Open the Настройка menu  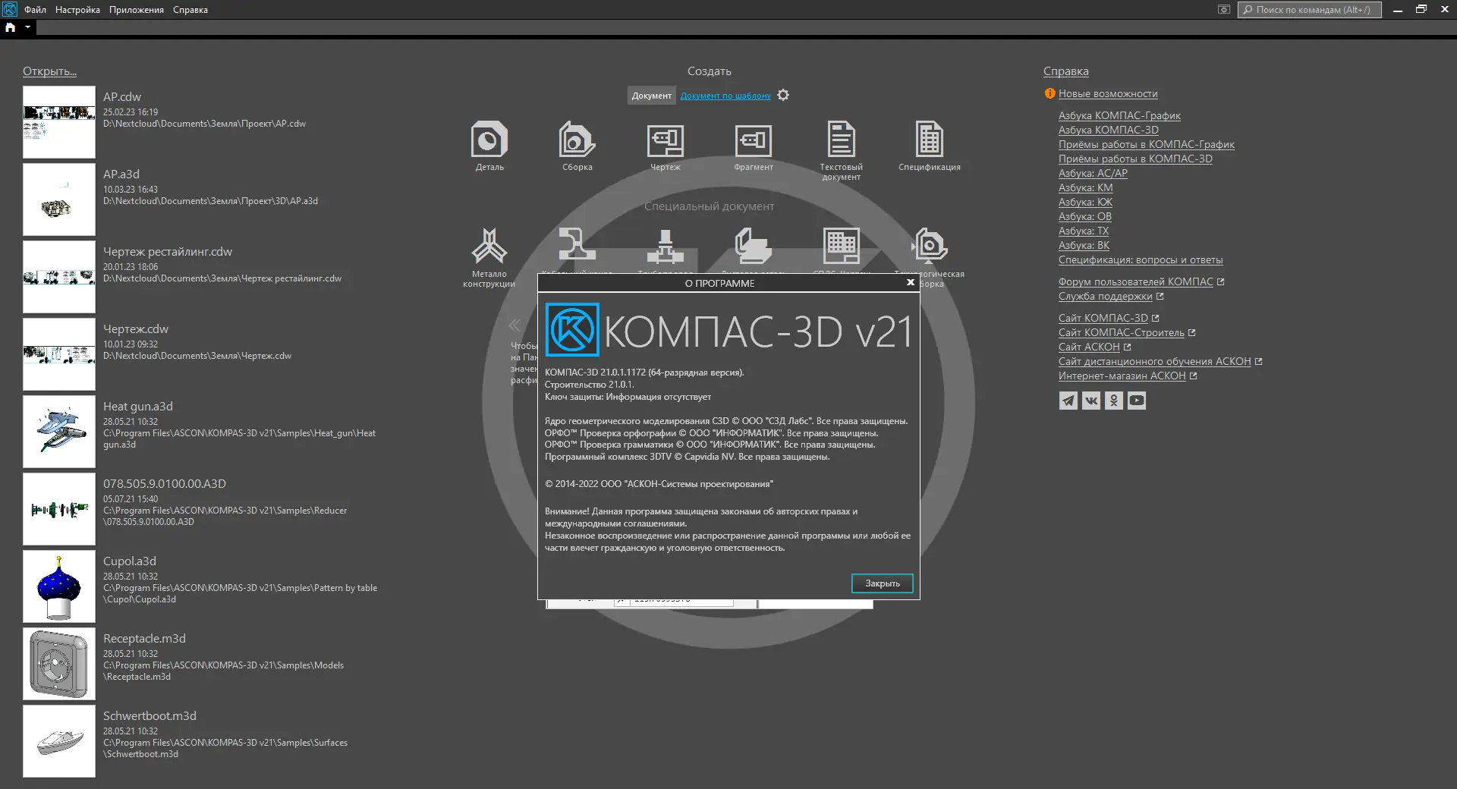coord(77,10)
